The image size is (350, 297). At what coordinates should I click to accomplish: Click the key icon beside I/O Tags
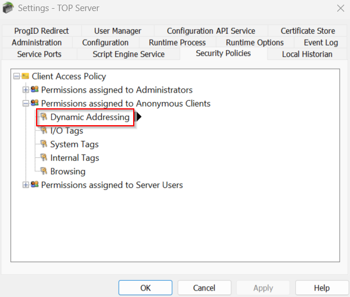[44, 130]
